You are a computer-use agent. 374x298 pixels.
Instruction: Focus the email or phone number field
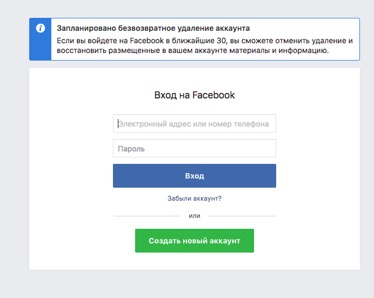coord(195,123)
